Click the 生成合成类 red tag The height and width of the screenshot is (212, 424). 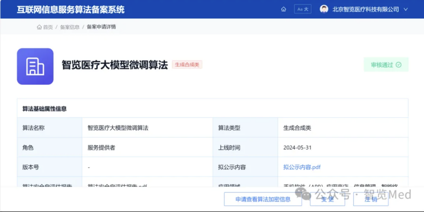click(x=187, y=65)
